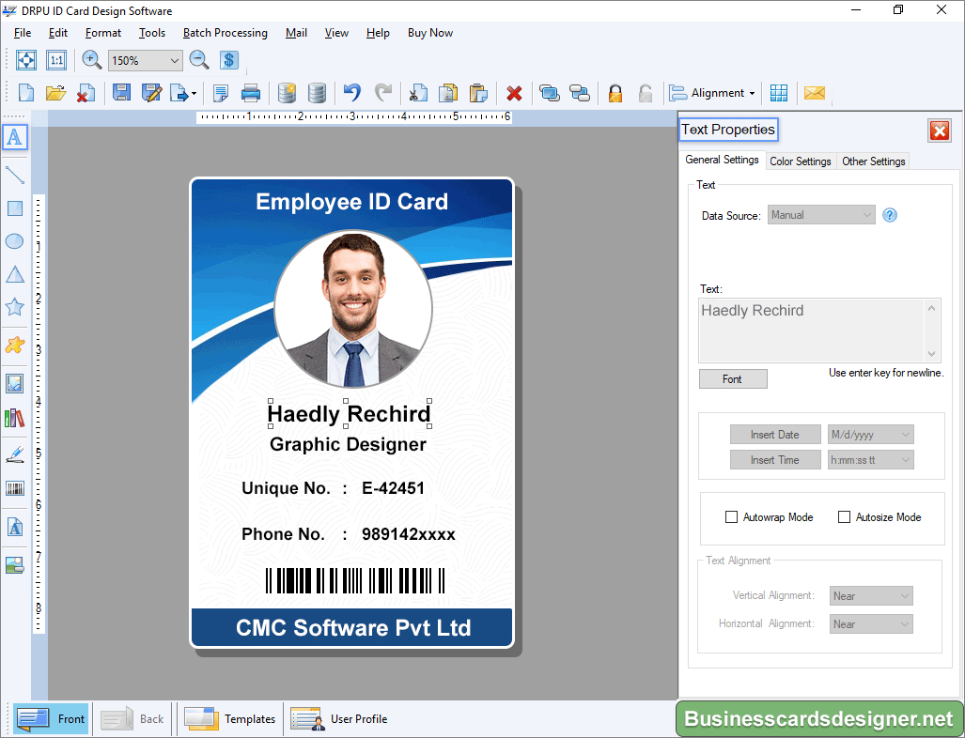Create a new blank document

(x=26, y=93)
